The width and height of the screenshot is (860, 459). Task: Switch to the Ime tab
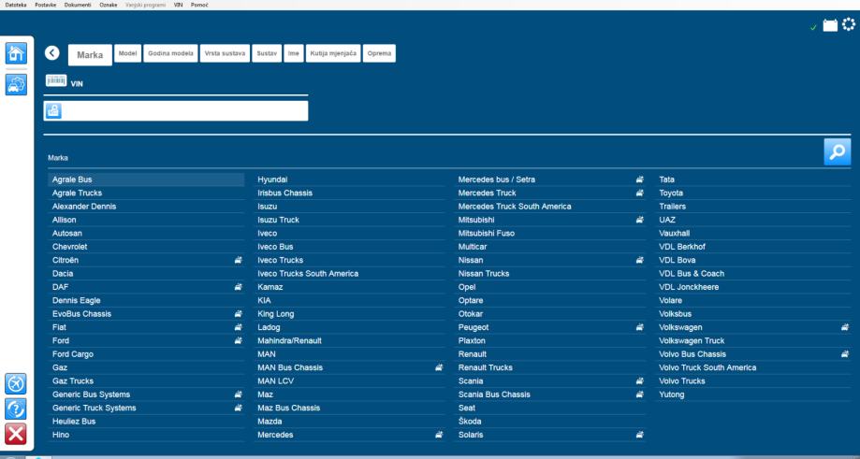point(294,53)
